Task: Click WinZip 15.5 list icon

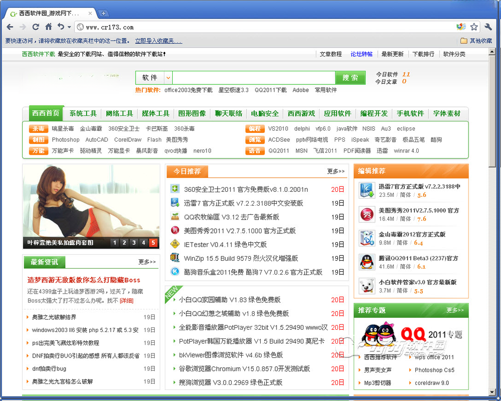Action: click(175, 258)
